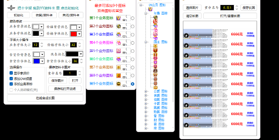Open the 价格背景颜色 color dropdown
The image size is (279, 140).
pyautogui.click(x=79, y=27)
